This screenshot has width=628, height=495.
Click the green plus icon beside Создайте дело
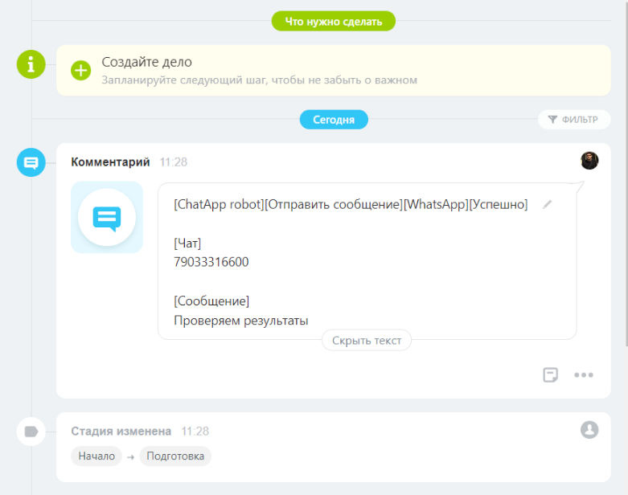[81, 70]
